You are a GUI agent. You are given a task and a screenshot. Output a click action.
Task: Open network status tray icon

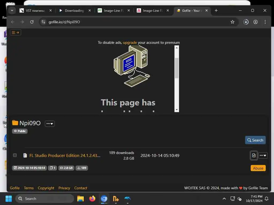pos(233,199)
